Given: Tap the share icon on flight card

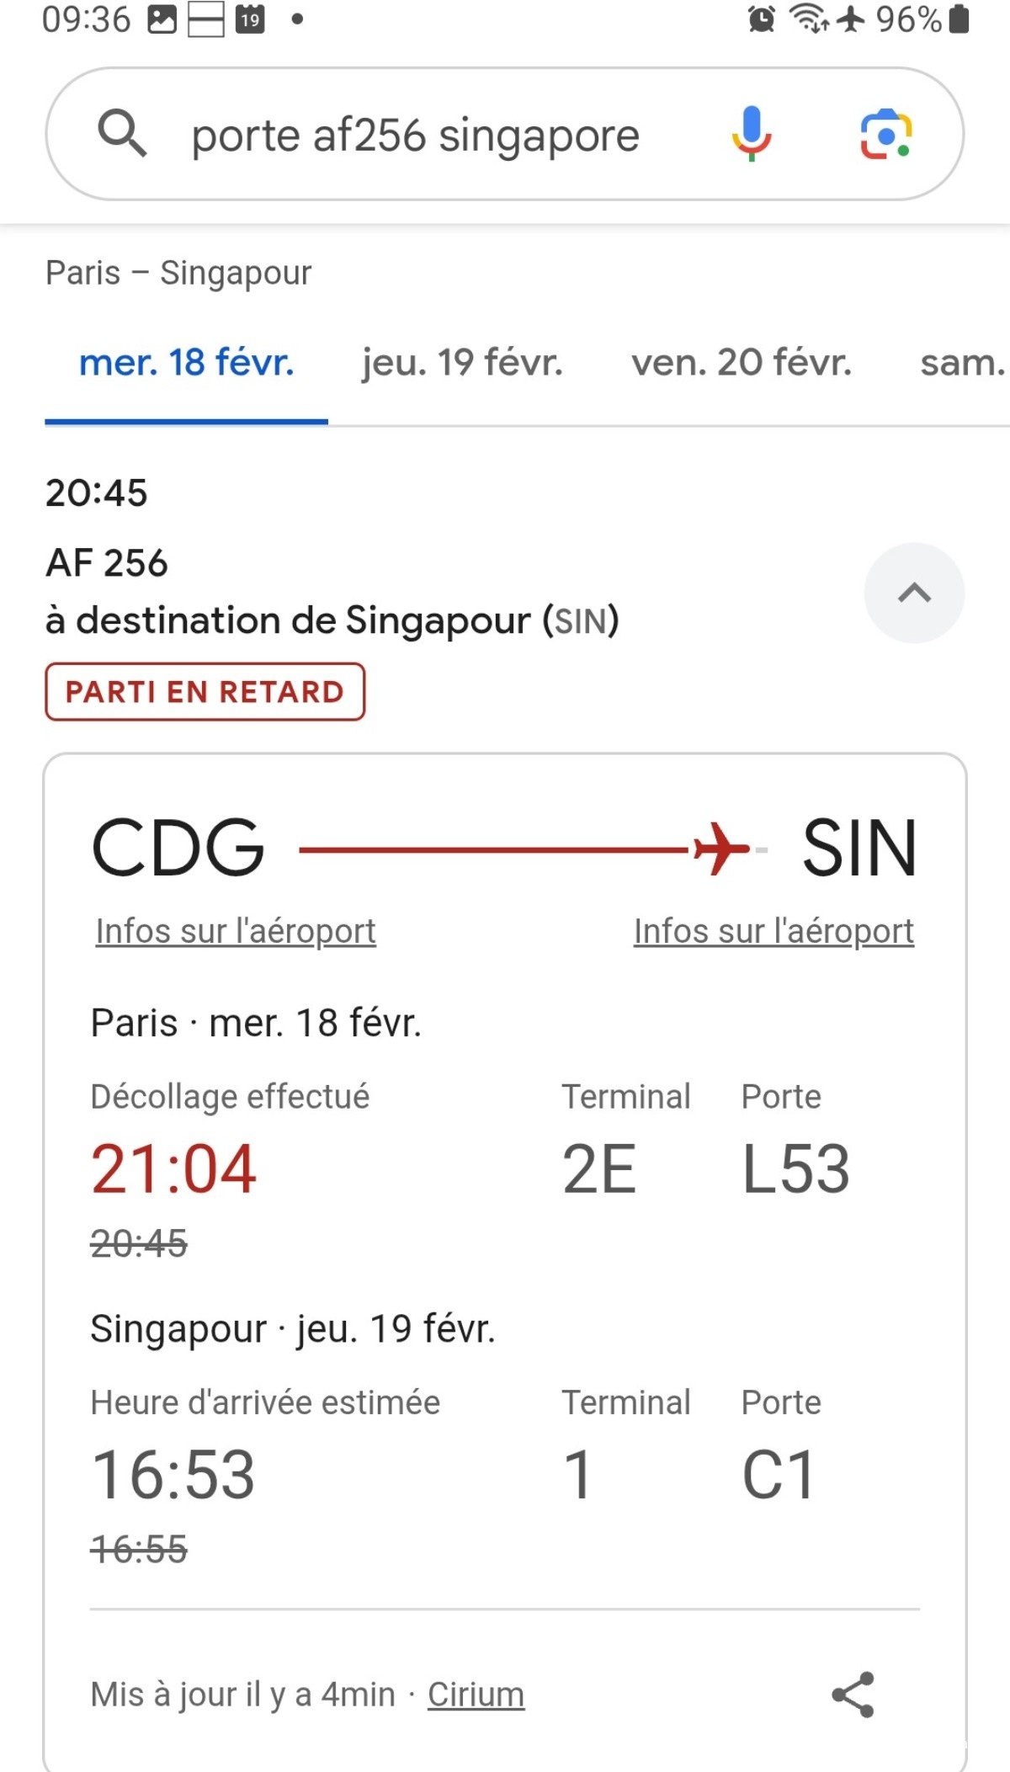Looking at the screenshot, I should (853, 1694).
